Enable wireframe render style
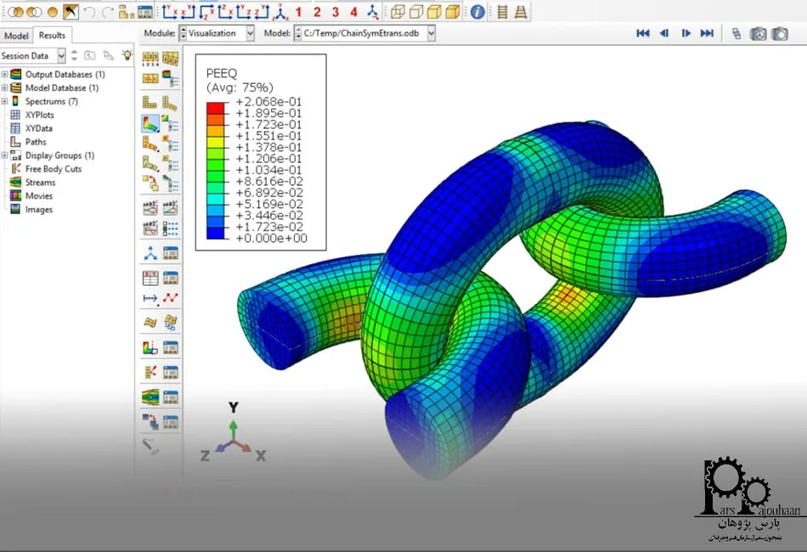 tap(398, 12)
